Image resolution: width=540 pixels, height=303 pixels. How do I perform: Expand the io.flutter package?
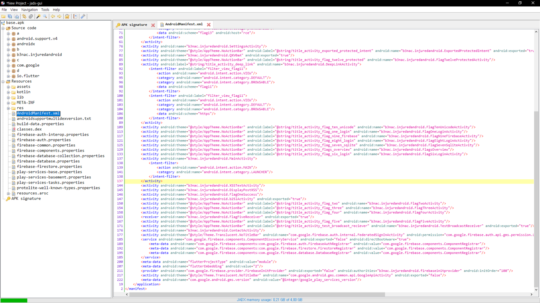click(8, 76)
